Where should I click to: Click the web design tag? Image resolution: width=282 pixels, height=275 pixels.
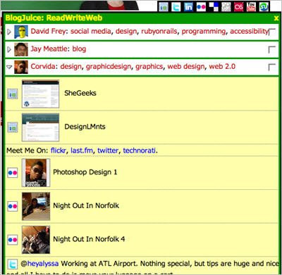(x=186, y=66)
